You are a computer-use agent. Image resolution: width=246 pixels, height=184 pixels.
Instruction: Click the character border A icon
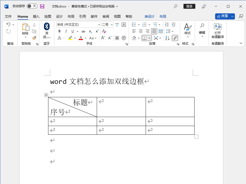[x=124, y=25]
